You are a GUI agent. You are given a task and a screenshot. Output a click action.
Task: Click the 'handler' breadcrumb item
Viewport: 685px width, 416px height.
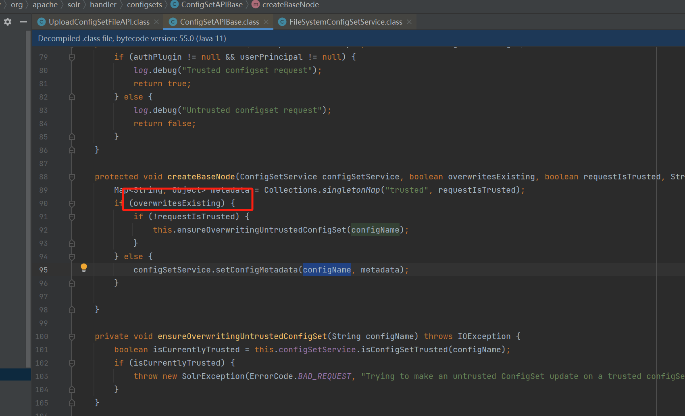point(103,4)
